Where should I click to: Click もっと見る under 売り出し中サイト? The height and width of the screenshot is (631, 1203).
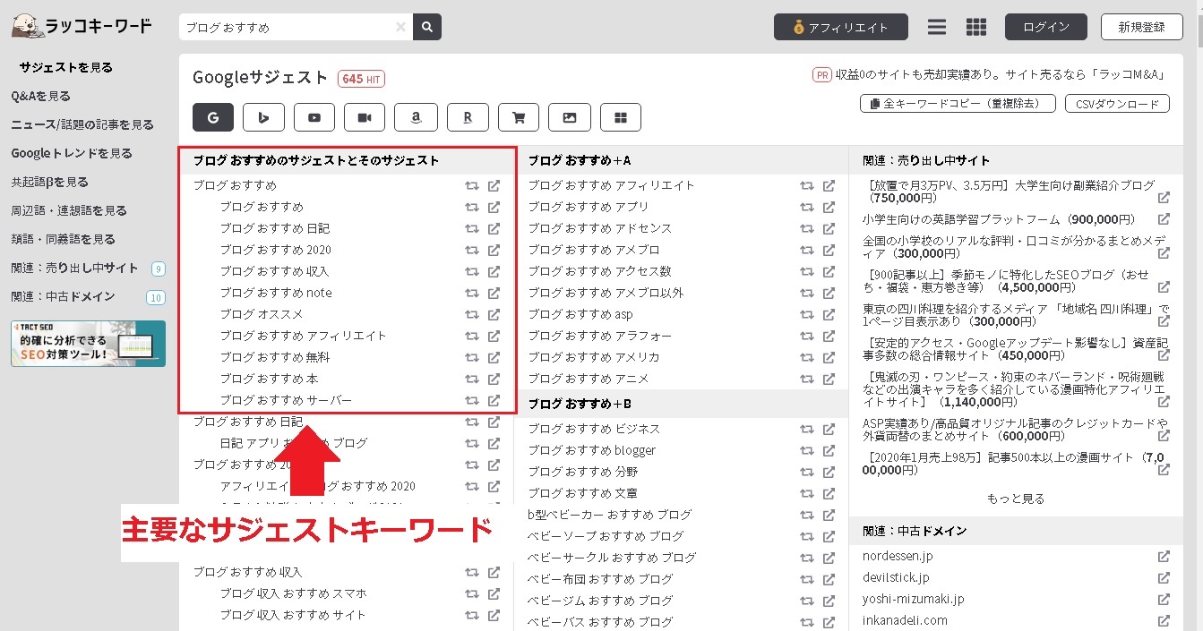pos(1016,499)
